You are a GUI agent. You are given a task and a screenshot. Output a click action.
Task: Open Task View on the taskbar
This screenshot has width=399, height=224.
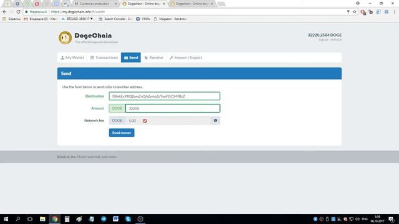30,219
